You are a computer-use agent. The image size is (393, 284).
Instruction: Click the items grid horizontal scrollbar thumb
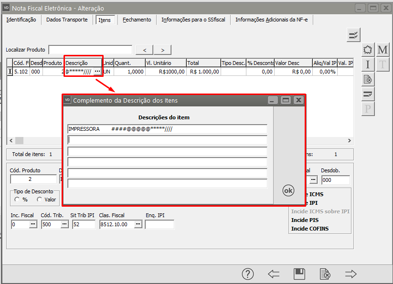19,140
